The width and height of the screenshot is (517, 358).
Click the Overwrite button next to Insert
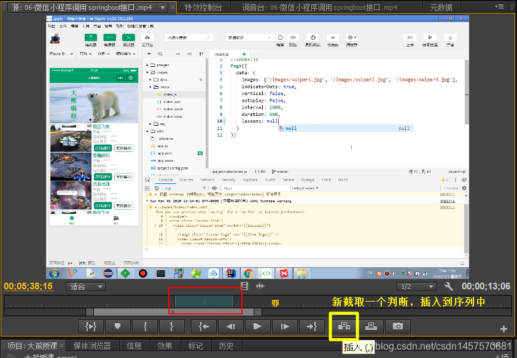point(371,326)
